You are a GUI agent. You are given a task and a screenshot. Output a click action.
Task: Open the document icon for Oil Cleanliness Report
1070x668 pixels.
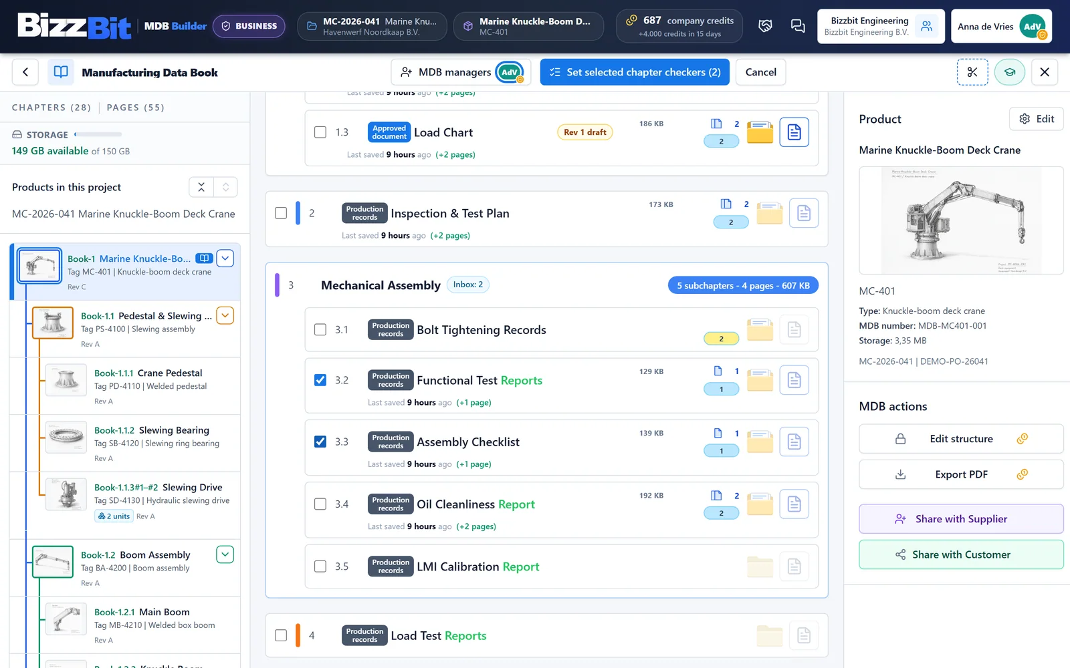[794, 504]
